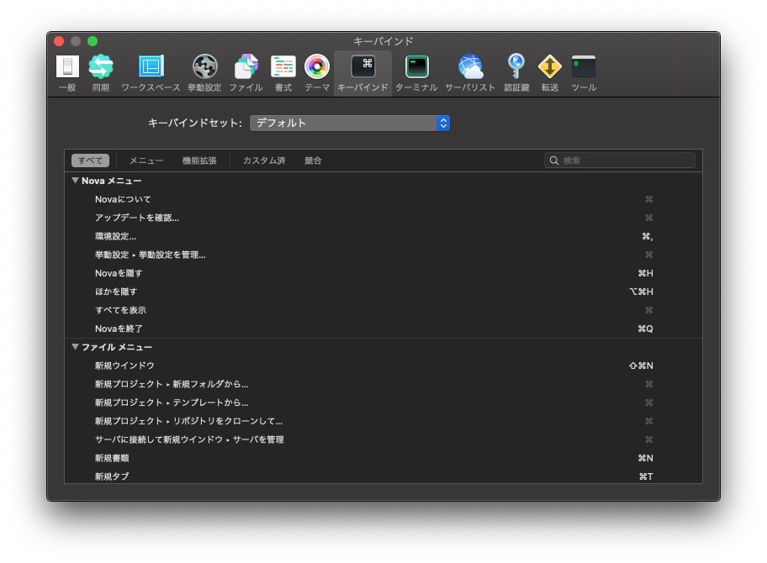Edit the ⌘N shortcut for 新規書類

[645, 459]
